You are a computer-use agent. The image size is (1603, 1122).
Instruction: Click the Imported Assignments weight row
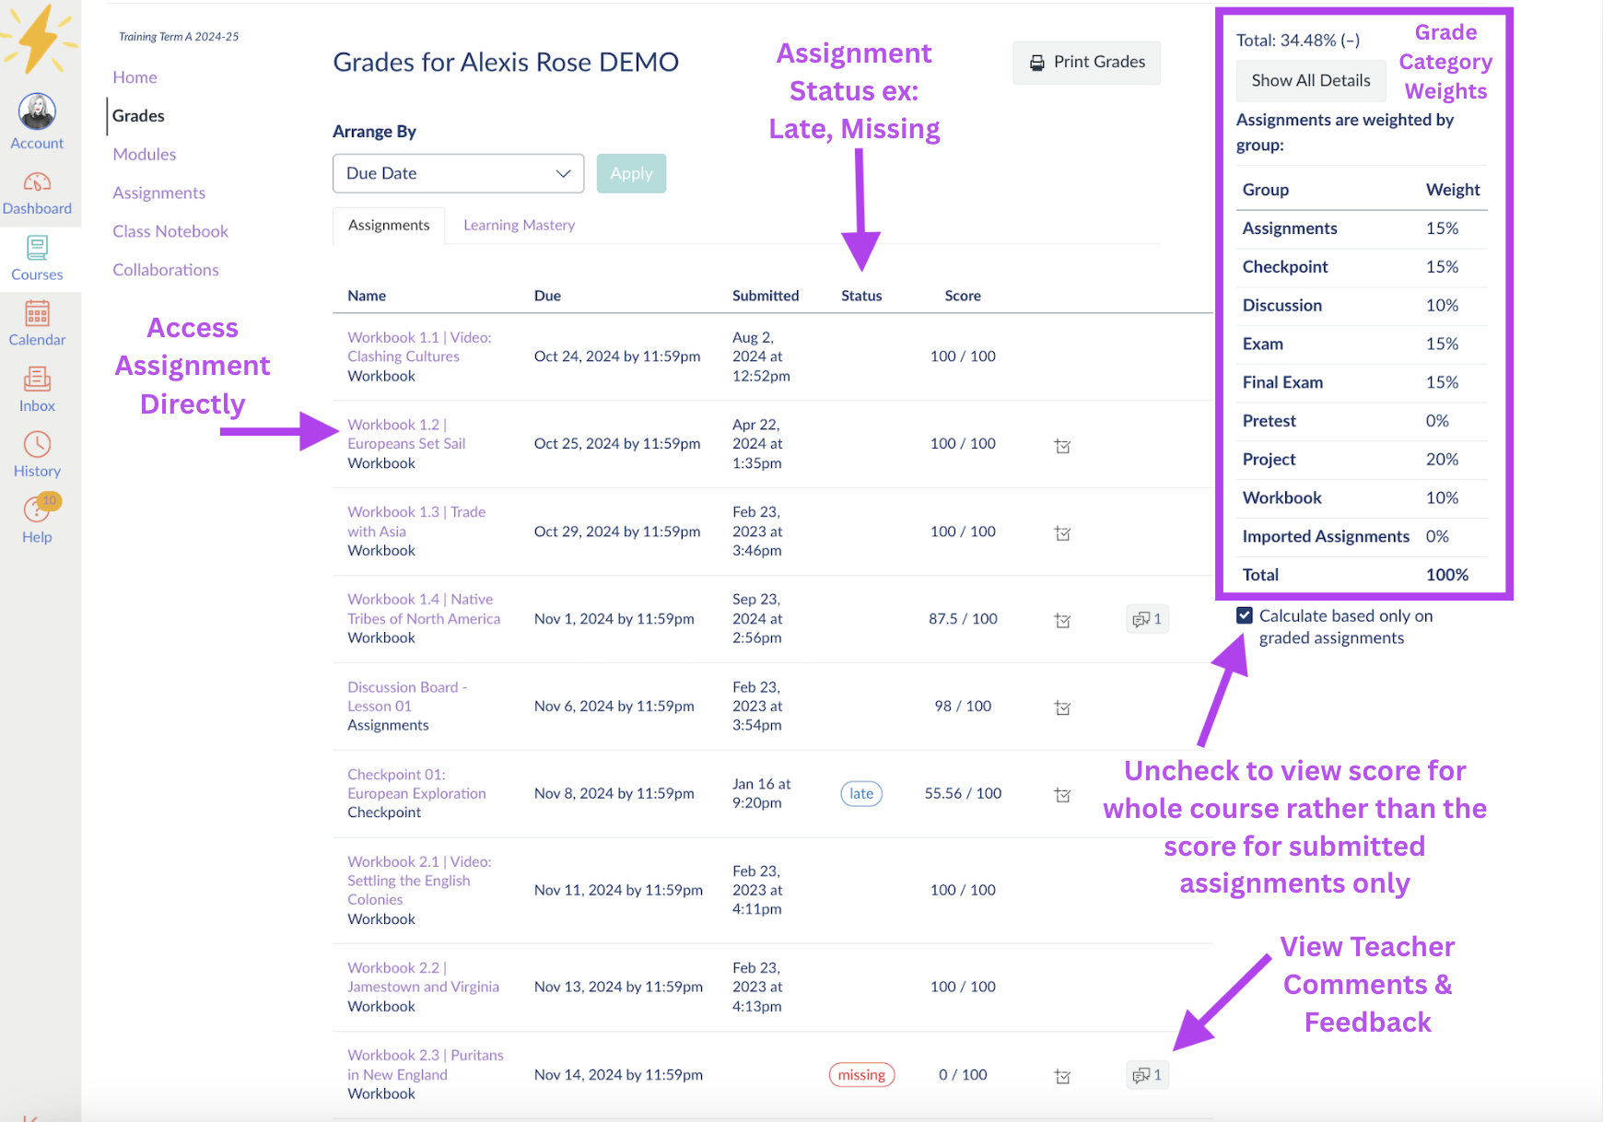[x=1362, y=536]
